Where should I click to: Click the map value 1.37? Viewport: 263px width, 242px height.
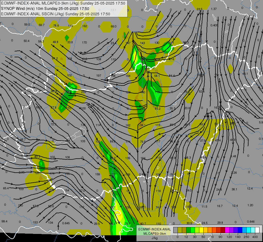214,9
